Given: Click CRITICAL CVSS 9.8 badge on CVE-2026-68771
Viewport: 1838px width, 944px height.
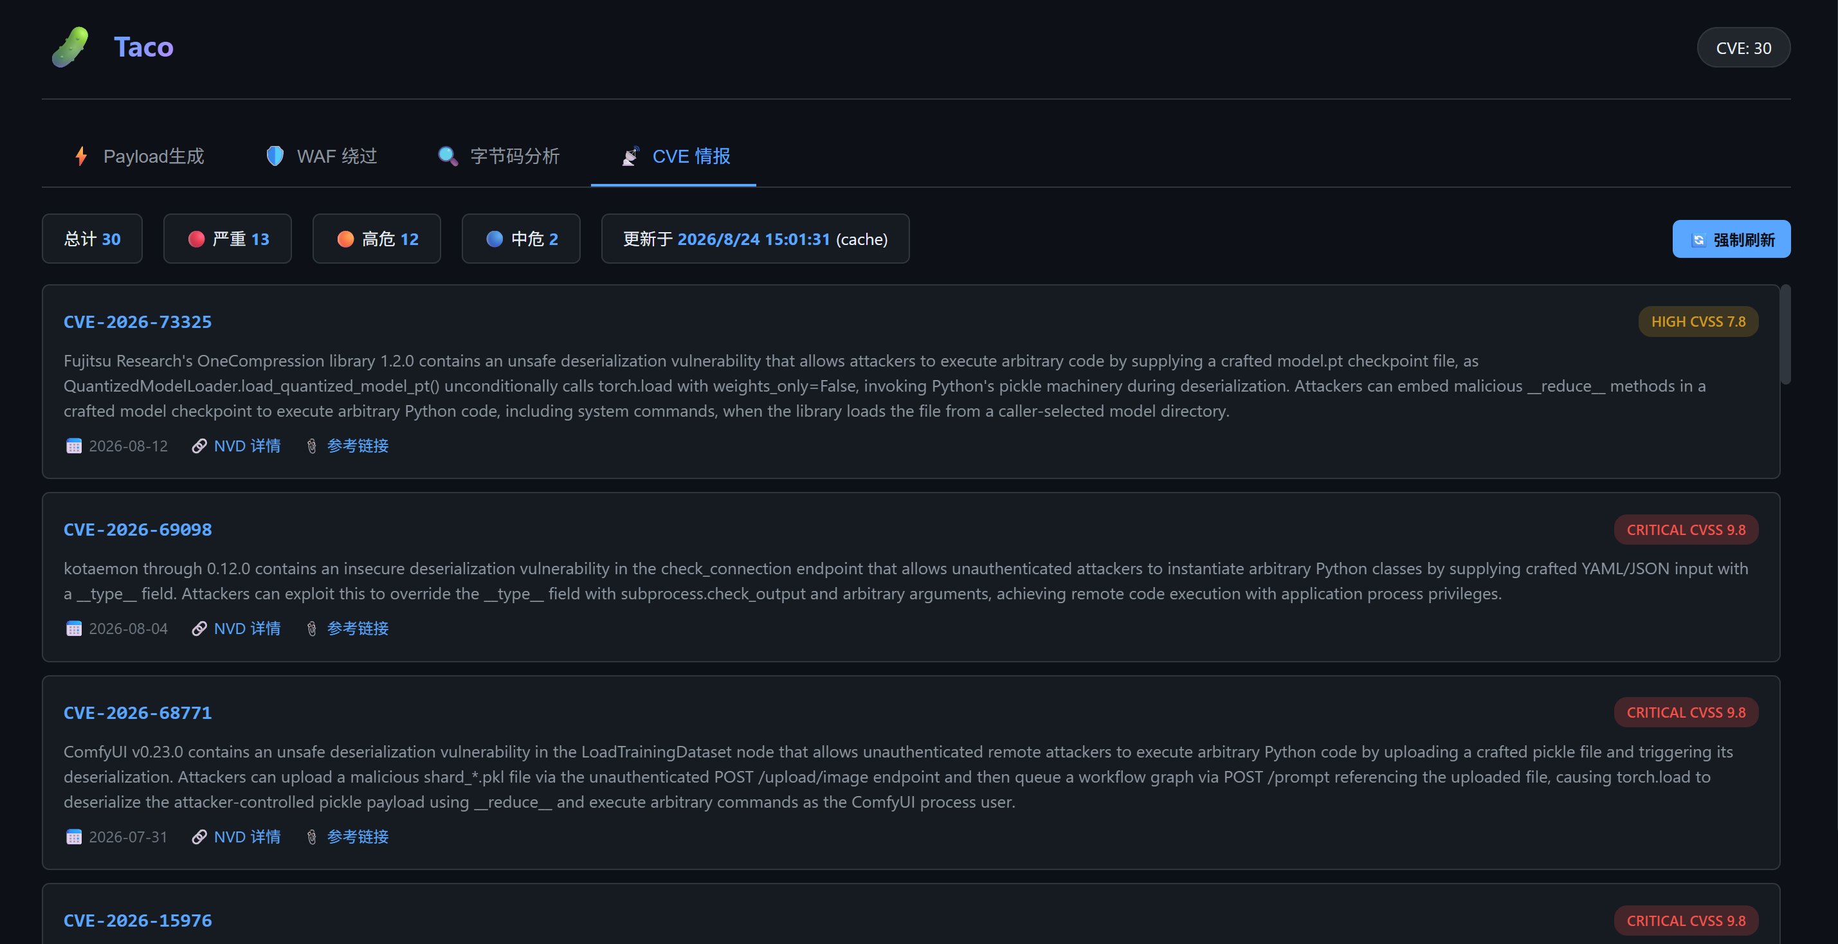Looking at the screenshot, I should pos(1686,713).
